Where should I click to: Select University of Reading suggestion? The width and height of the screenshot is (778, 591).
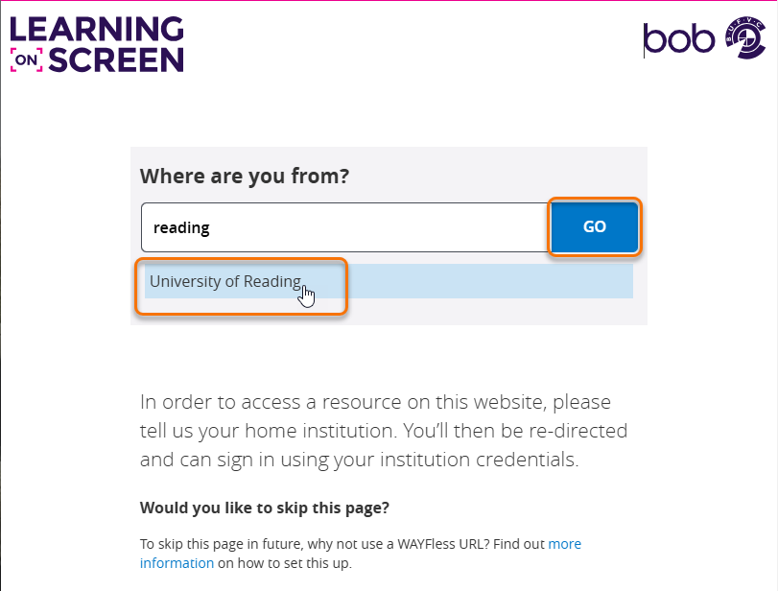[225, 282]
